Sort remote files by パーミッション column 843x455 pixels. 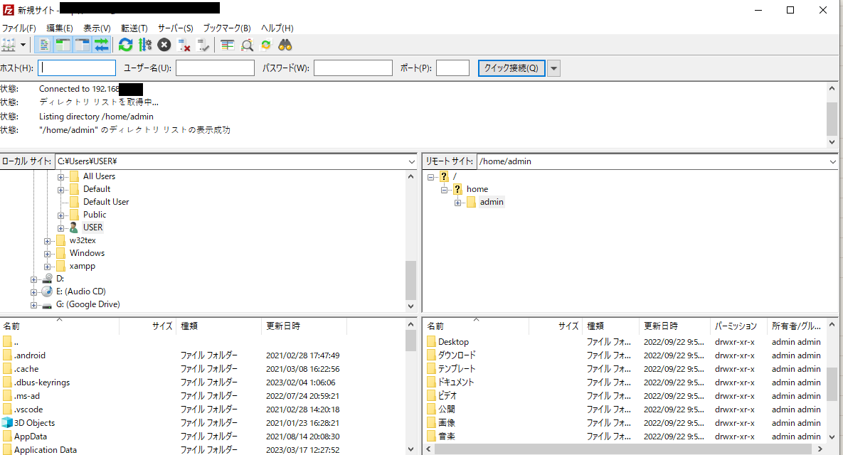[x=738, y=326]
